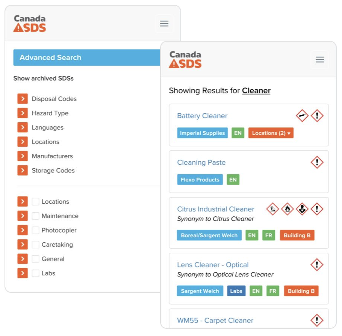Click the health hazard pictogram on Citrus Industrial Cleaner

(x=302, y=209)
